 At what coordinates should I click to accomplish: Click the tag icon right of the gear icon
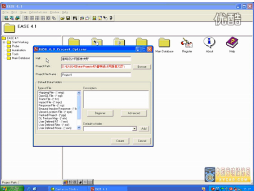point(54,18)
